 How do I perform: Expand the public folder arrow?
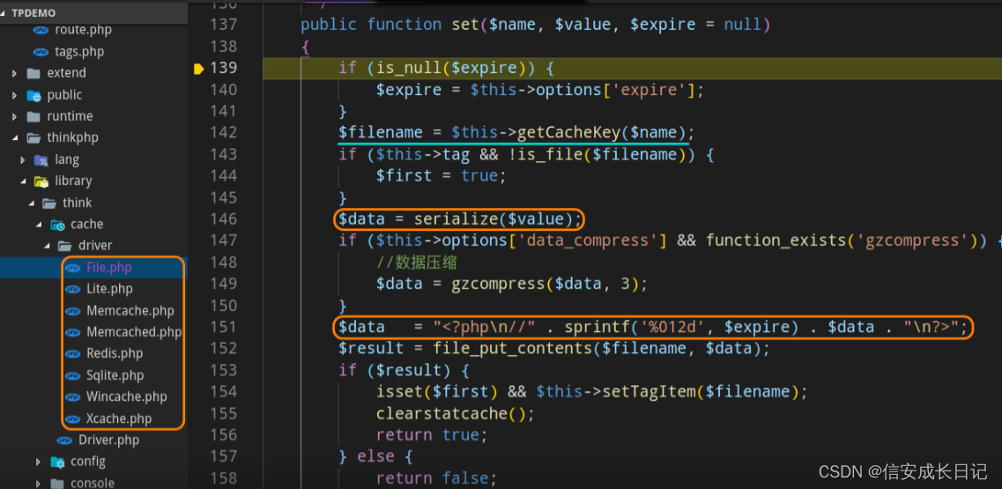click(15, 94)
